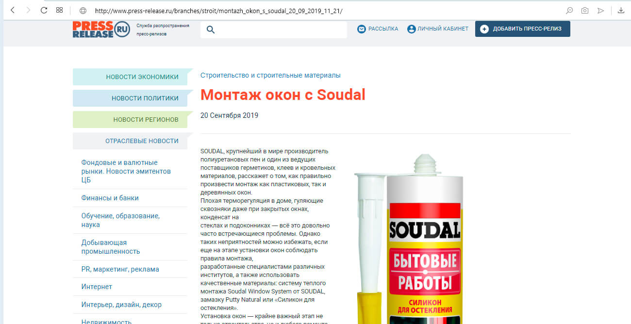
Task: Open the Отраслевые новости tab
Action: [130, 141]
